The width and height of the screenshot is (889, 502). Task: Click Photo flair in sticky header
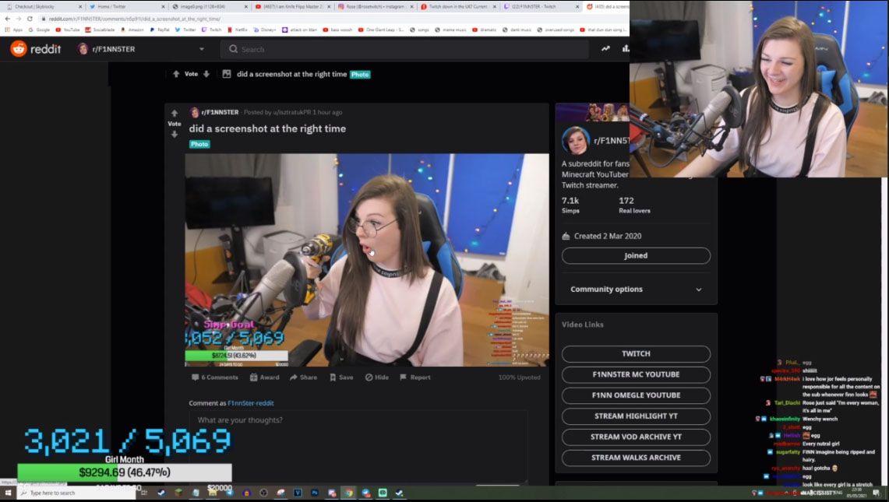point(360,74)
